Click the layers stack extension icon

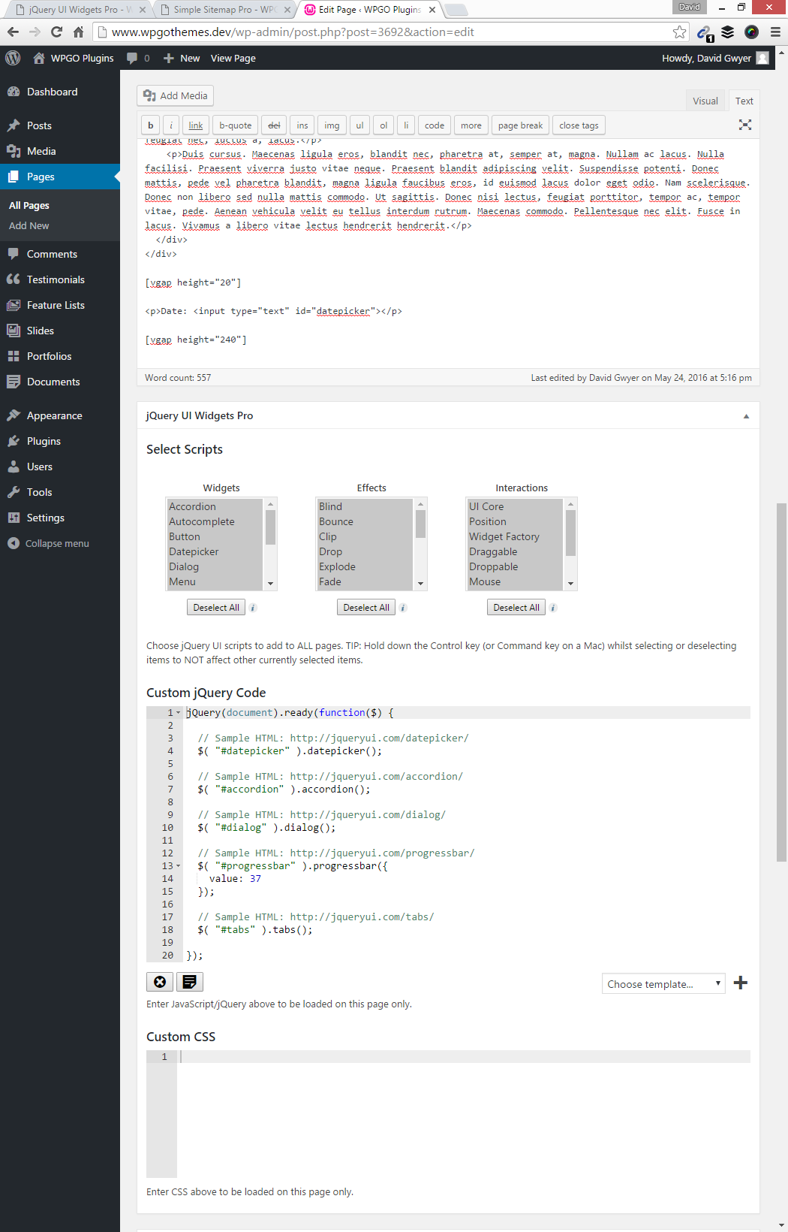(x=727, y=32)
